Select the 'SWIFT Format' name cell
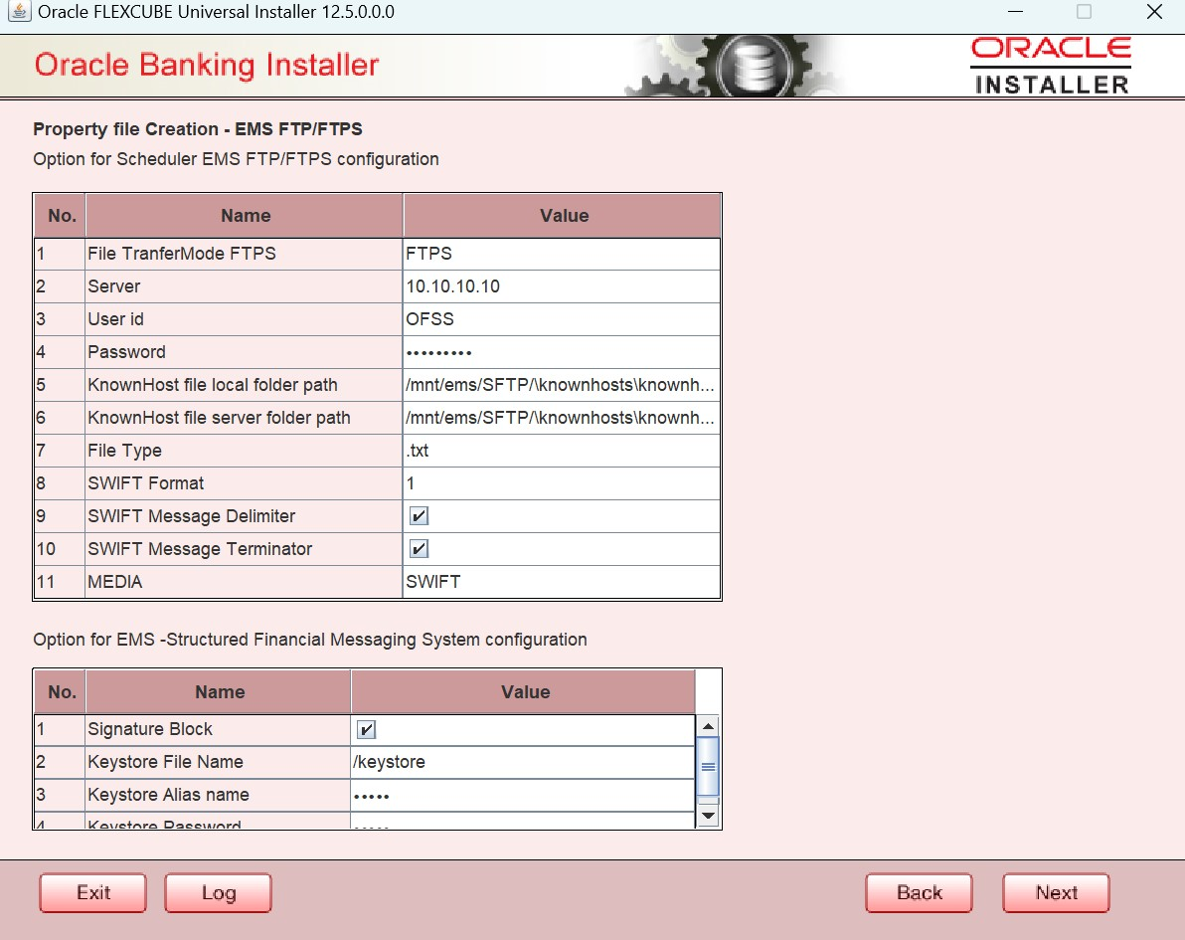Screen dimensions: 1185x940 coord(244,483)
